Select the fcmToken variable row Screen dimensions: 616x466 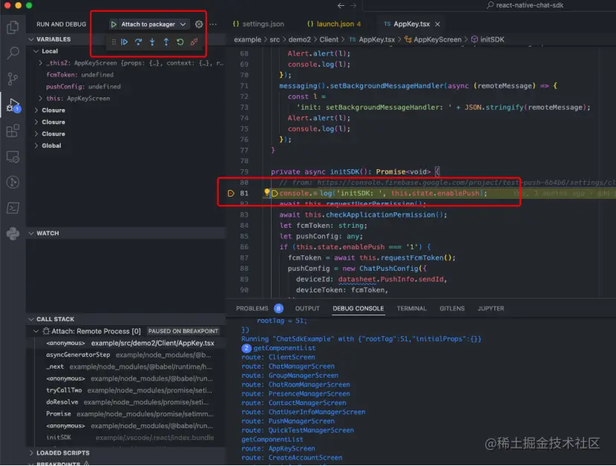(x=125, y=75)
